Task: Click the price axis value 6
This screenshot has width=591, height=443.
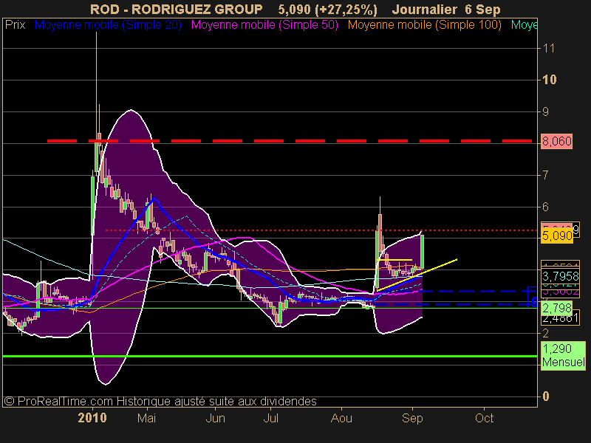Action: (545, 207)
